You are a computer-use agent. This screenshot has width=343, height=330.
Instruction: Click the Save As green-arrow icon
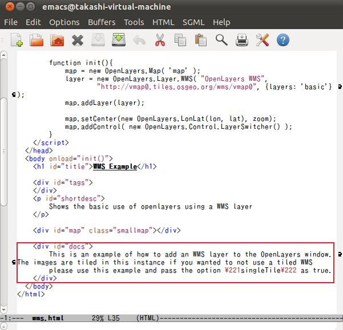pyautogui.click(x=119, y=40)
